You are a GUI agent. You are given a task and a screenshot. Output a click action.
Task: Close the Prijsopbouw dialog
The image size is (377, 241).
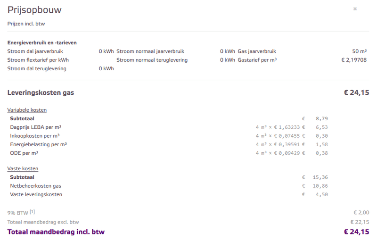point(355,9)
